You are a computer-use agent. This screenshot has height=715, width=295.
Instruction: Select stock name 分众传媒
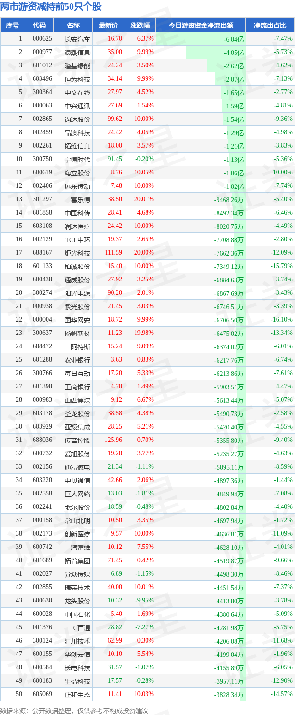(x=77, y=574)
